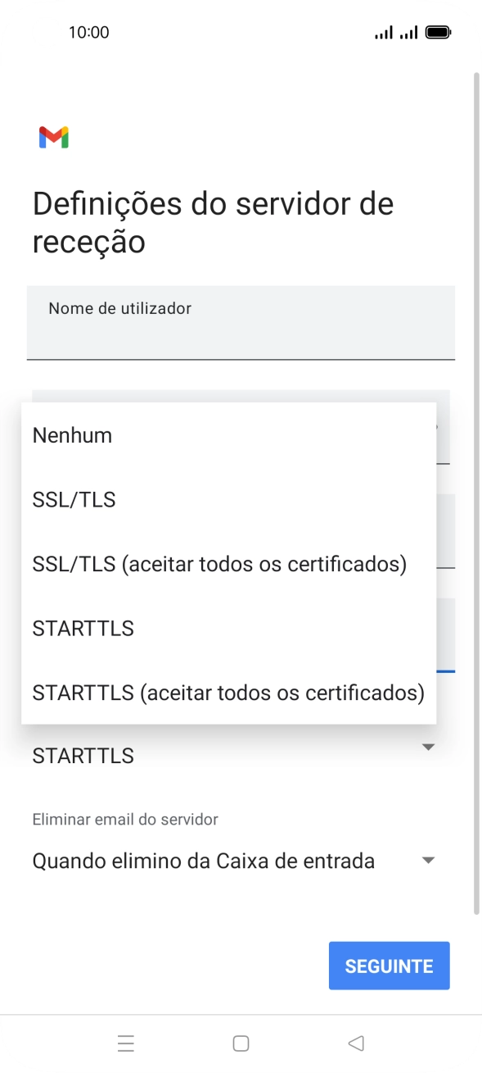Choose STARTTLS aceitar todos os certificados
The height and width of the screenshot is (1073, 482).
pyautogui.click(x=227, y=693)
